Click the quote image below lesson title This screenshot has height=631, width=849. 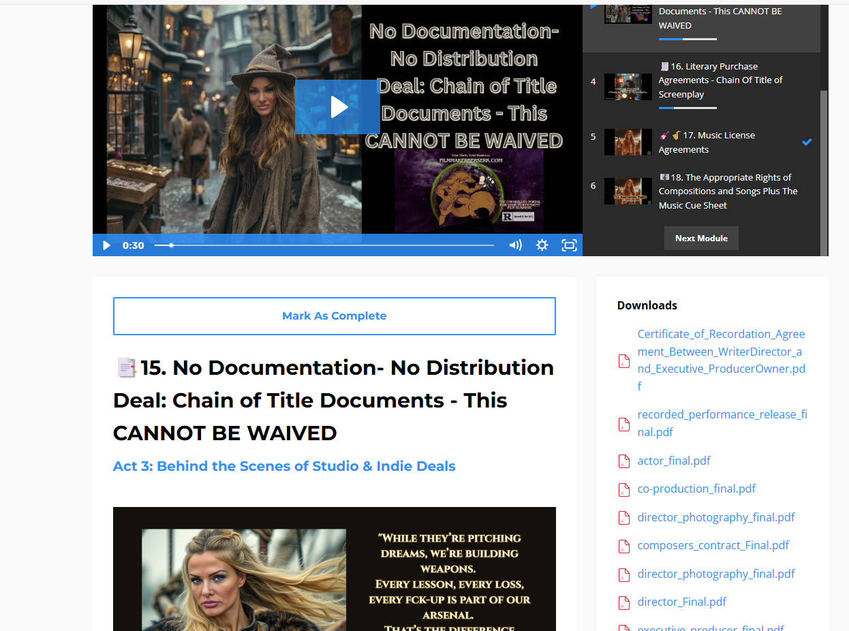click(x=335, y=569)
